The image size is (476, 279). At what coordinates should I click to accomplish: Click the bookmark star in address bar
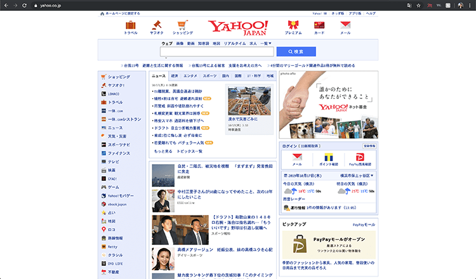click(418, 4)
